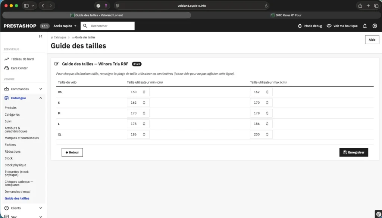Click the Clients person icon
The height and width of the screenshot is (218, 382).
point(7,208)
